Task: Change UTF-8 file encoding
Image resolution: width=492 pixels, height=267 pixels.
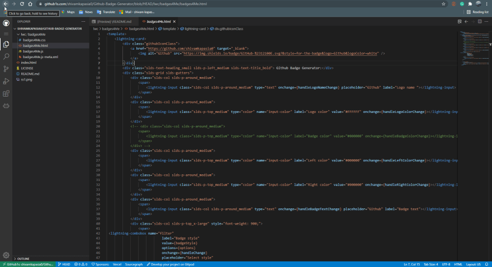Action: tap(446, 264)
